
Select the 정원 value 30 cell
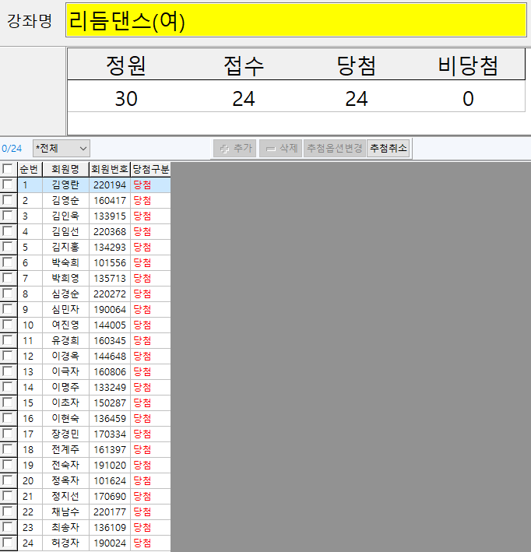click(126, 98)
